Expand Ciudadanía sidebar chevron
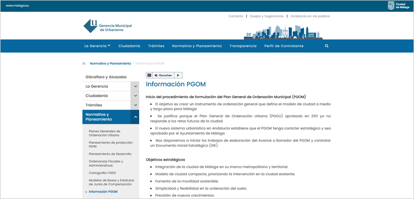Image resolution: width=414 pixels, height=199 pixels. click(x=135, y=96)
